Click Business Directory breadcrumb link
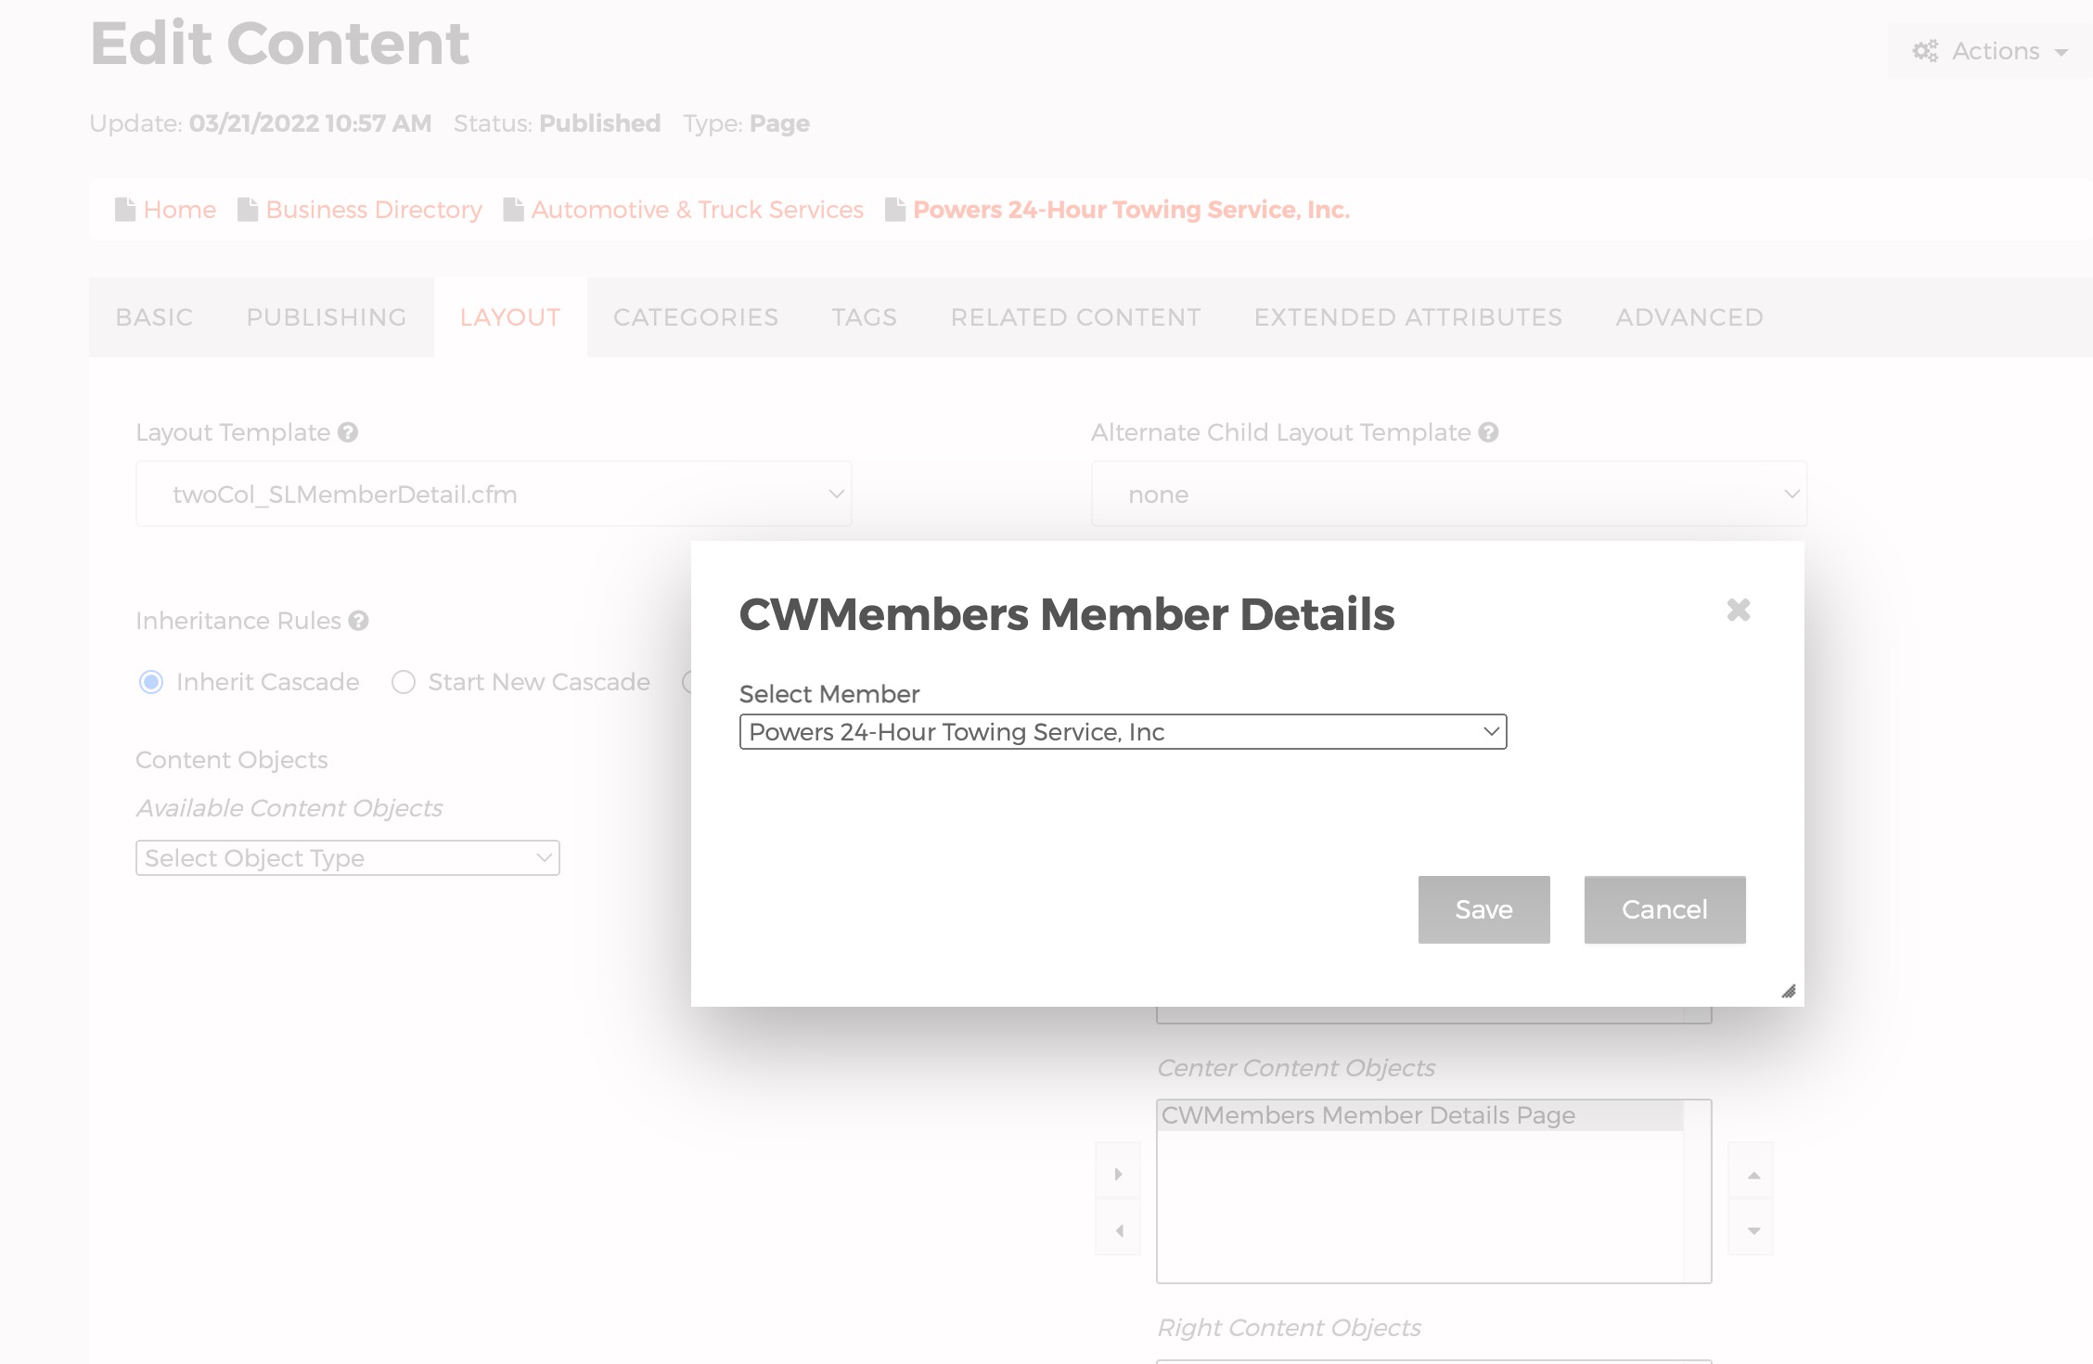This screenshot has height=1364, width=2093. [373, 210]
